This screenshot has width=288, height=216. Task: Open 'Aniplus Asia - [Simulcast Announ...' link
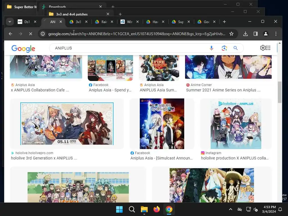pyautogui.click(x=161, y=158)
